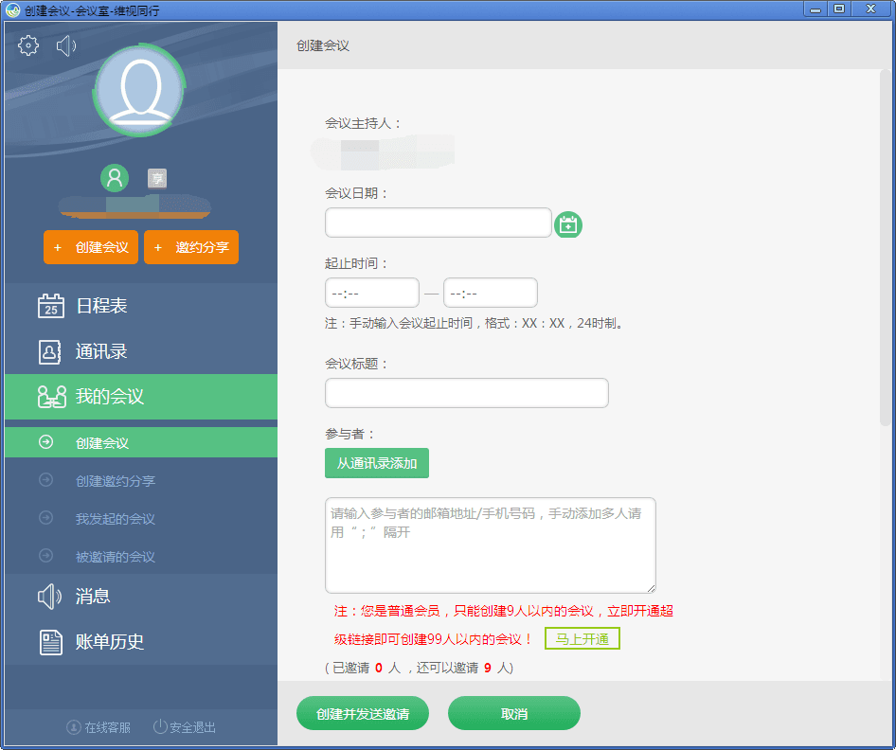The image size is (896, 750).
Task: Click the 享 share badge beside avatar
Action: point(156,178)
